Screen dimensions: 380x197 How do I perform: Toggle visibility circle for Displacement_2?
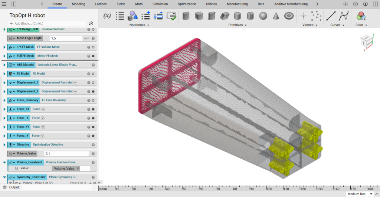coord(93,91)
